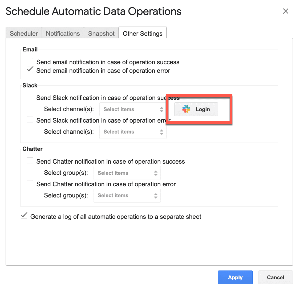The width and height of the screenshot is (299, 291).
Task: Click stepper arrows on Chatter error group selector
Action: [x=156, y=196]
